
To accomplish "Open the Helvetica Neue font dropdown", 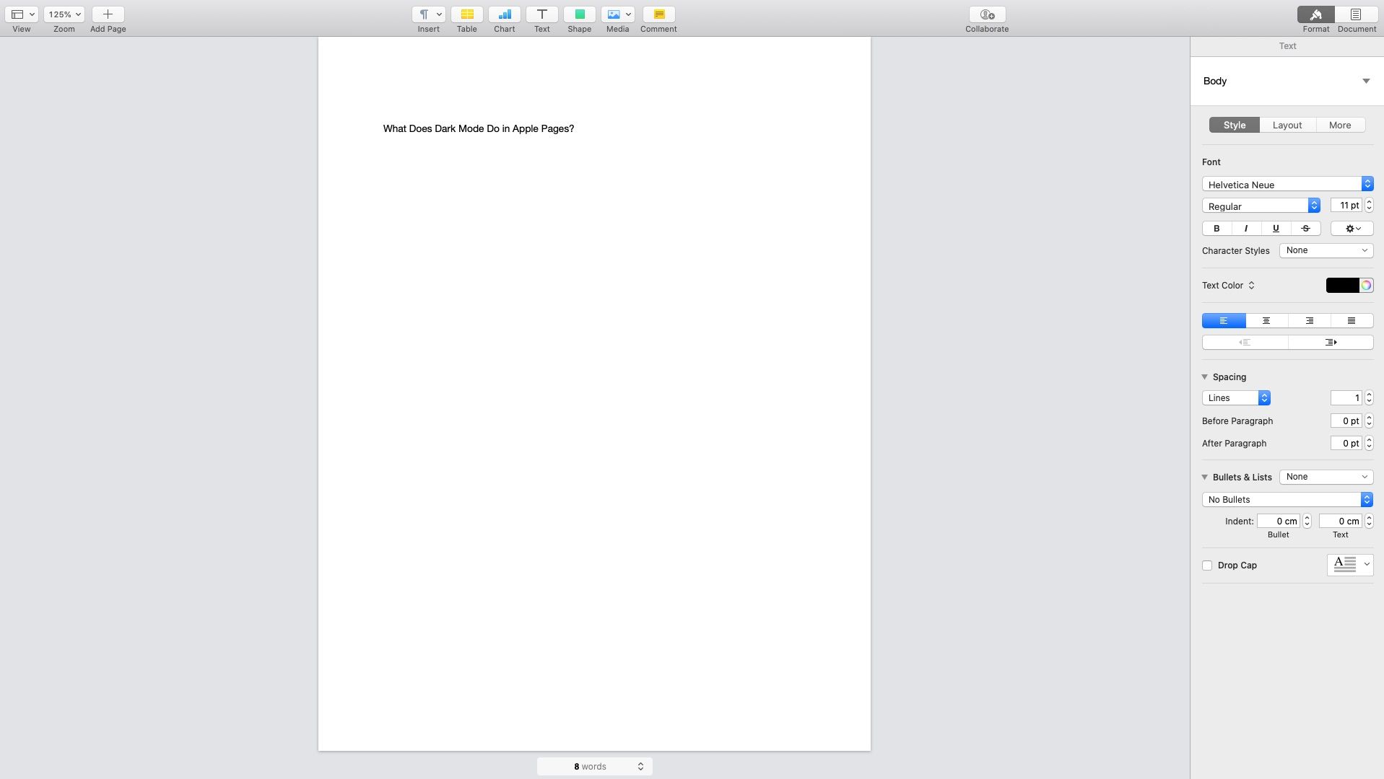I will click(1287, 185).
